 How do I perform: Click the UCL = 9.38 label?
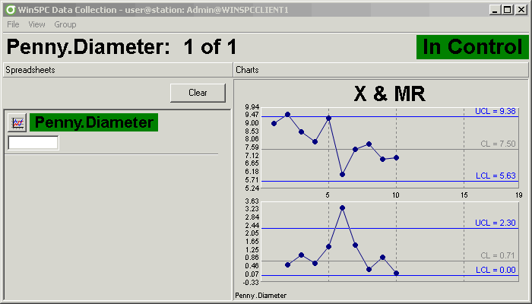point(496,111)
